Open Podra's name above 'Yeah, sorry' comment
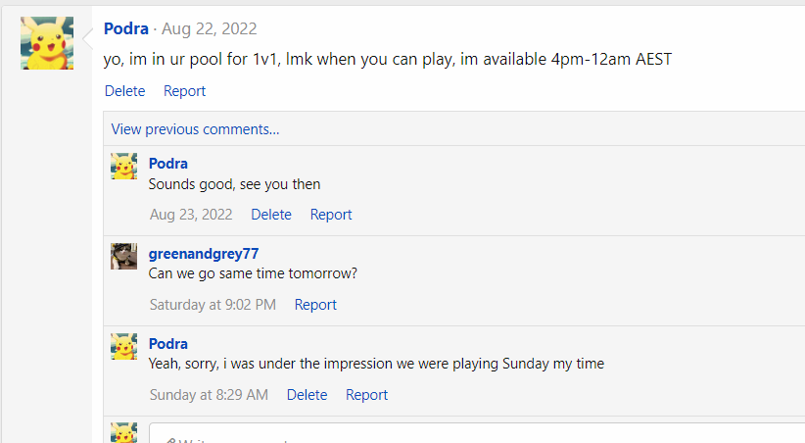805x443 pixels. [x=167, y=344]
